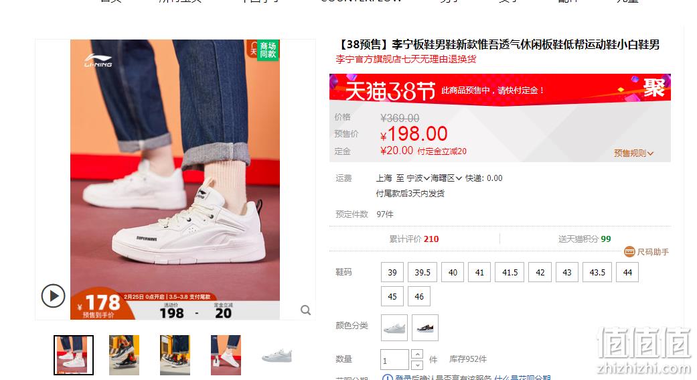Image resolution: width=697 pixels, height=380 pixels.
Task: View the last thumbnail of single white shoe
Action: pos(277,355)
